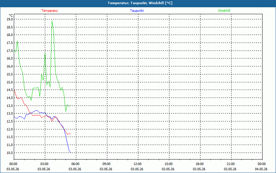
Task: Click the 13,0 y-axis value
Action: [x=10, y=113]
